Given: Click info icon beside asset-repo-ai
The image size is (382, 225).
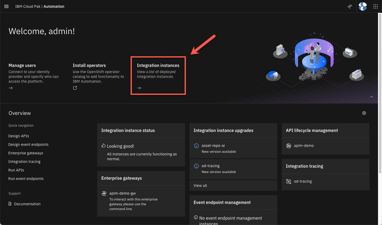Looking at the screenshot, I should pyautogui.click(x=196, y=146).
